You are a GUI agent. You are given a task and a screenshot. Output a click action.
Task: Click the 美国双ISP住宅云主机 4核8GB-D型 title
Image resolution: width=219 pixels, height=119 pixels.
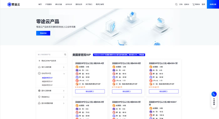pyautogui.click(x=89, y=102)
